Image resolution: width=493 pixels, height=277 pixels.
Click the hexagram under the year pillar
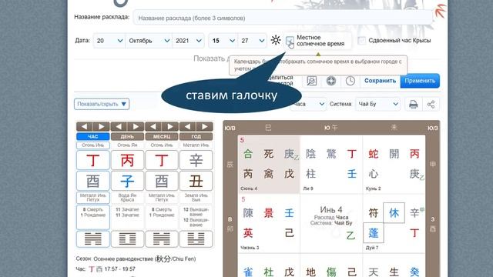coord(196,239)
